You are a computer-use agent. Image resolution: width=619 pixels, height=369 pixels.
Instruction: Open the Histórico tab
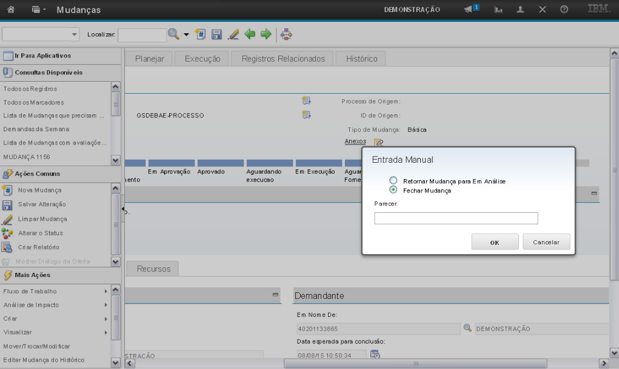pos(361,59)
